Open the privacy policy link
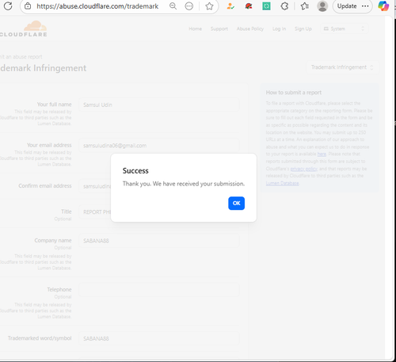This screenshot has height=362, width=396. tap(304, 169)
